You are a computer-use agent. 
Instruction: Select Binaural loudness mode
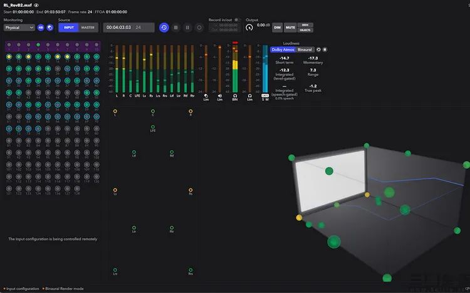tap(305, 49)
